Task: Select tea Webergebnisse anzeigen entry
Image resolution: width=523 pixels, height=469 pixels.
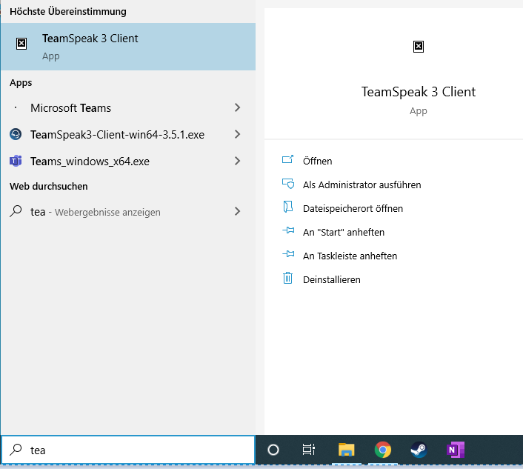Action: [x=128, y=211]
